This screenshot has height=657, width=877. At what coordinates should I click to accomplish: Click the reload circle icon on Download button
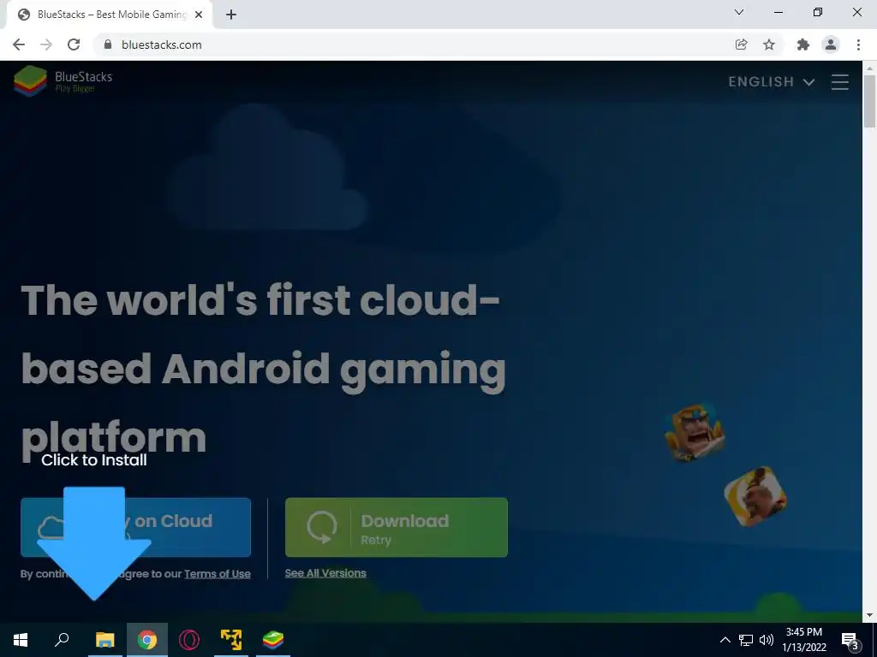coord(322,527)
